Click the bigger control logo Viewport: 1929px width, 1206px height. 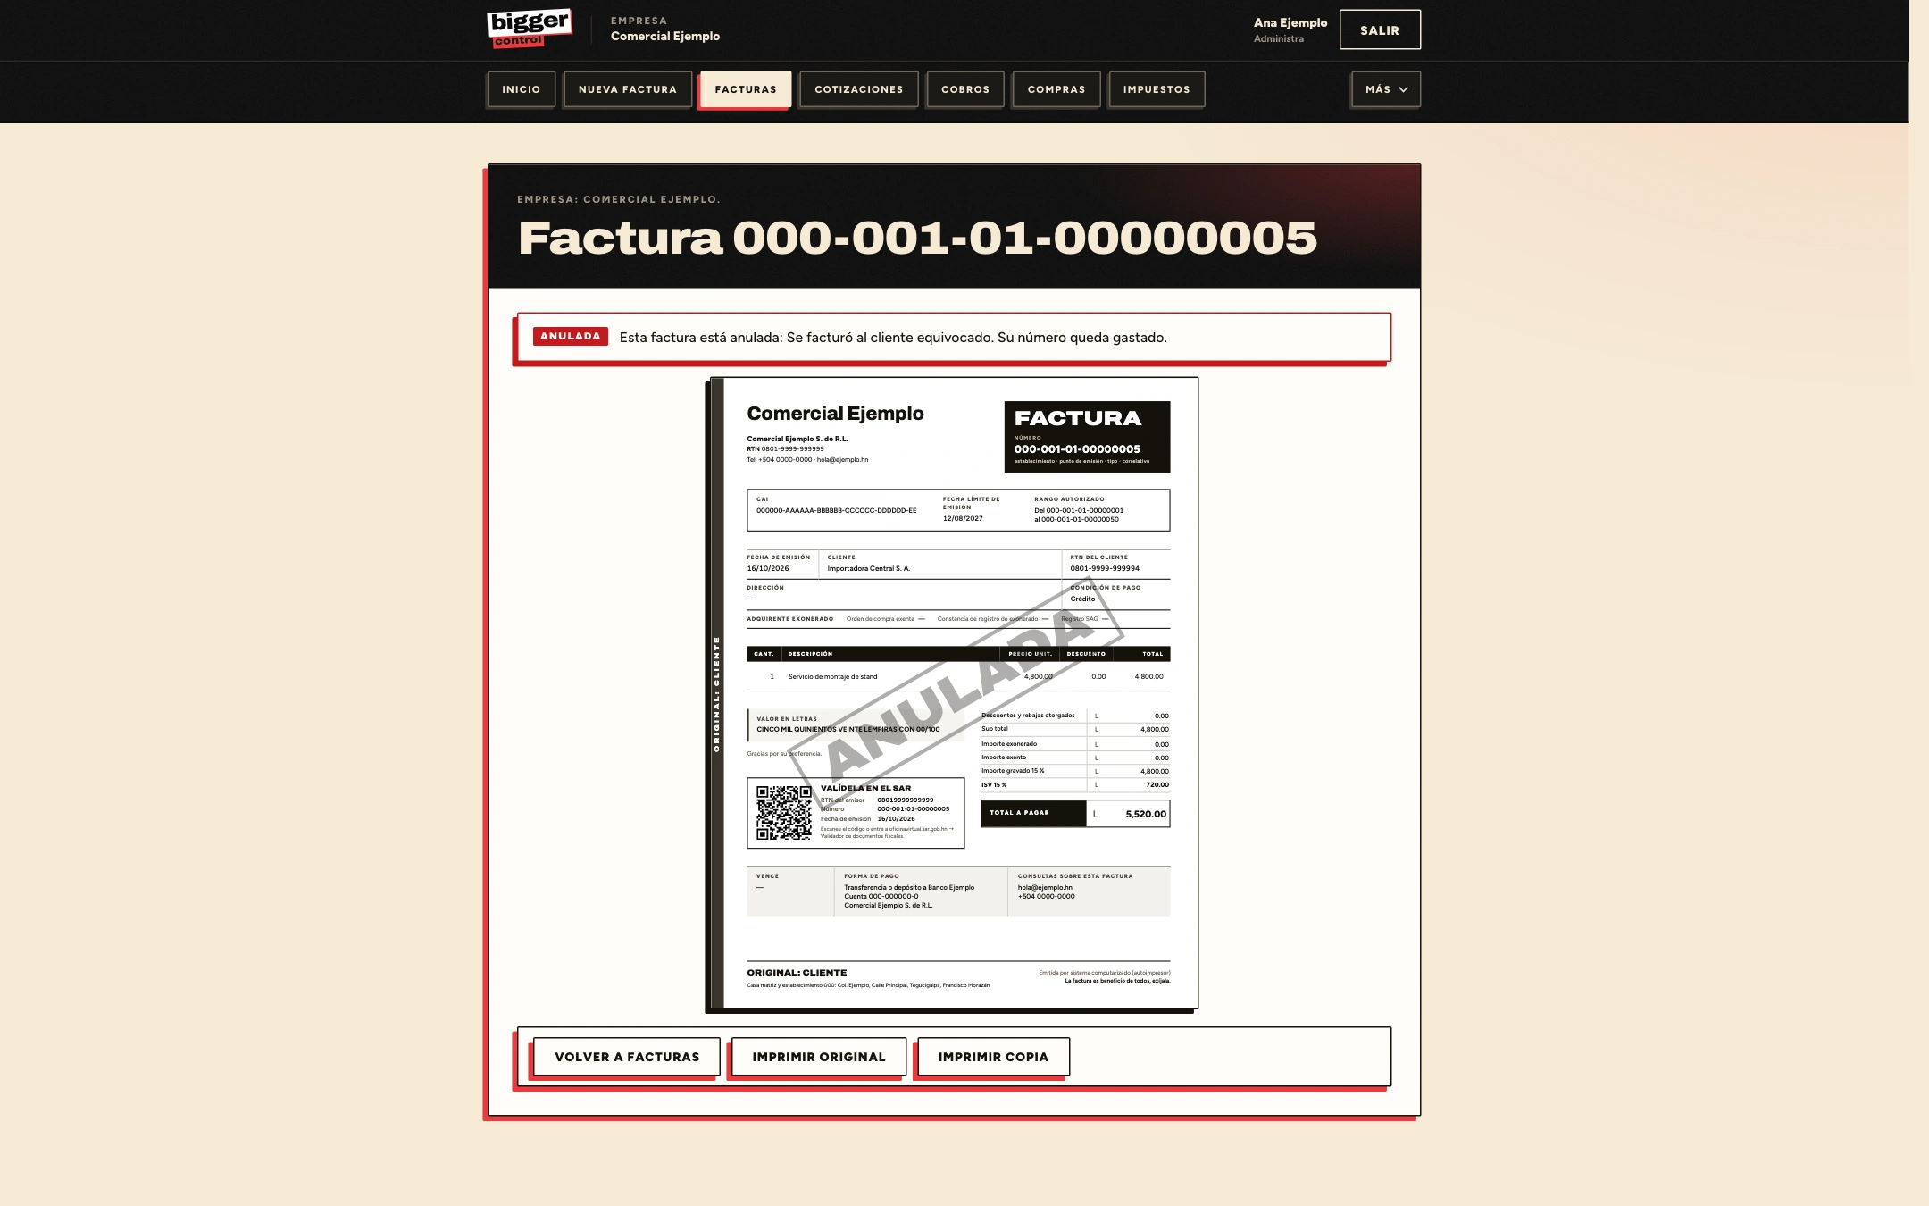pyautogui.click(x=529, y=29)
